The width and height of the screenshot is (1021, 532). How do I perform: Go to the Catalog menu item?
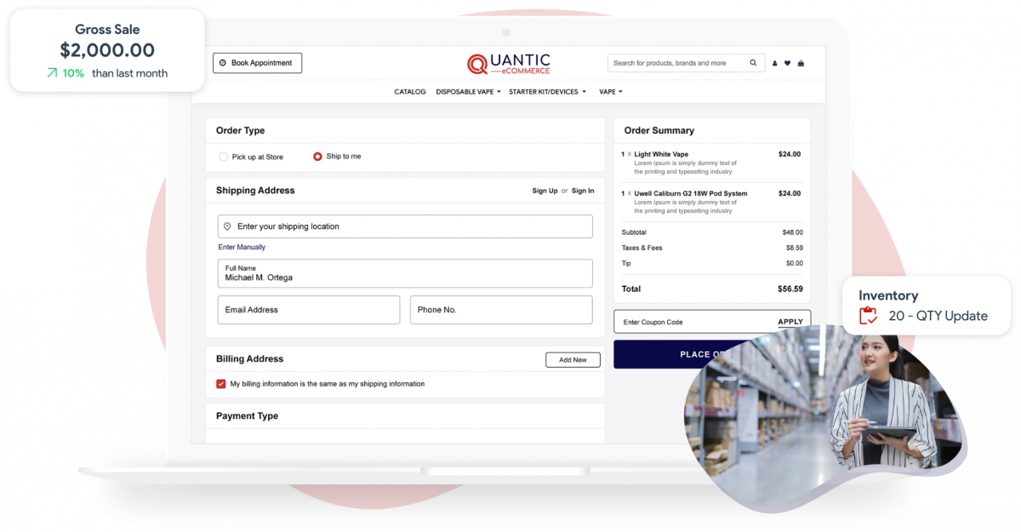(x=409, y=91)
